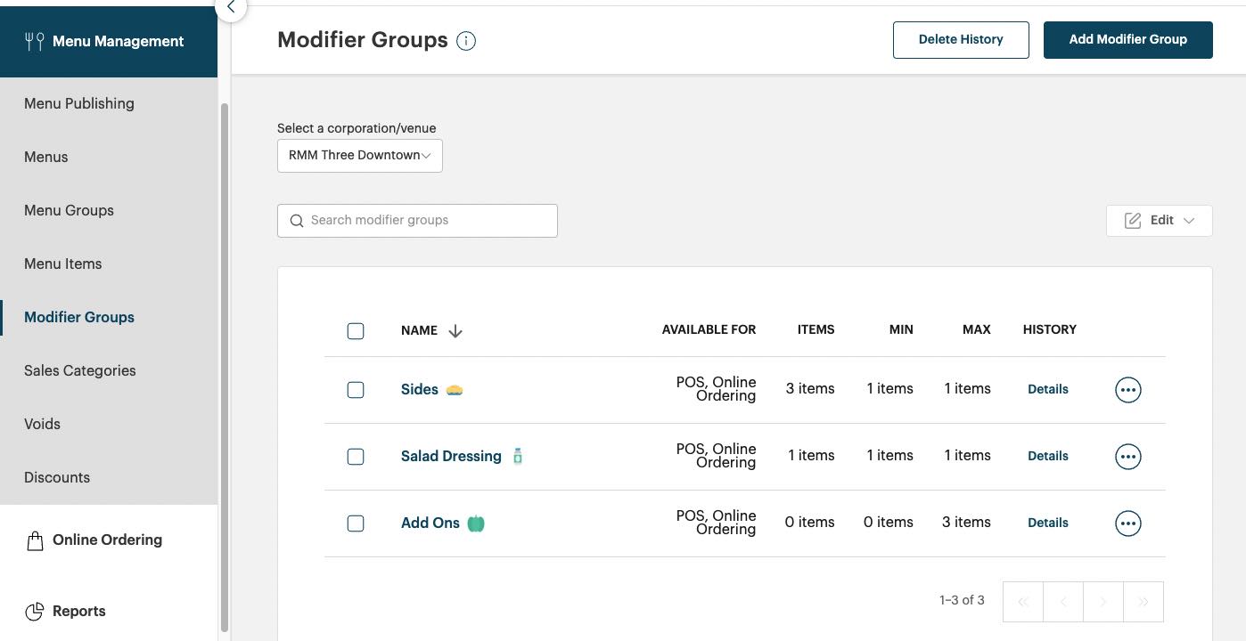Click the Online Ordering bag icon

click(x=35, y=540)
